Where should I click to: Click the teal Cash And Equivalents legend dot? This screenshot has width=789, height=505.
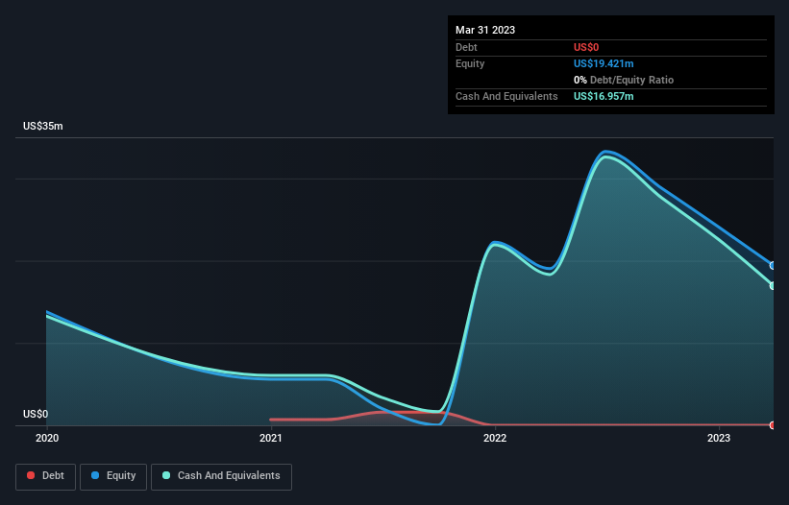click(166, 475)
